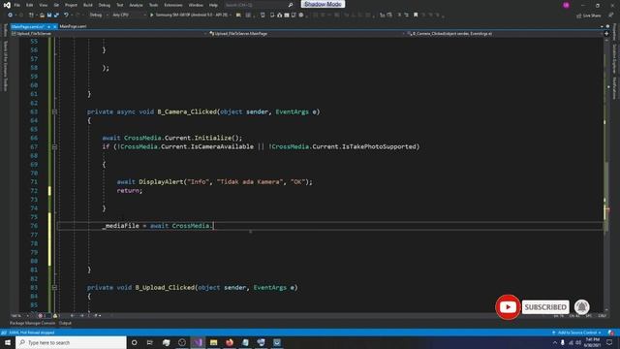Open the Any CPU platform dropdown
620x349 pixels.
click(x=129, y=16)
